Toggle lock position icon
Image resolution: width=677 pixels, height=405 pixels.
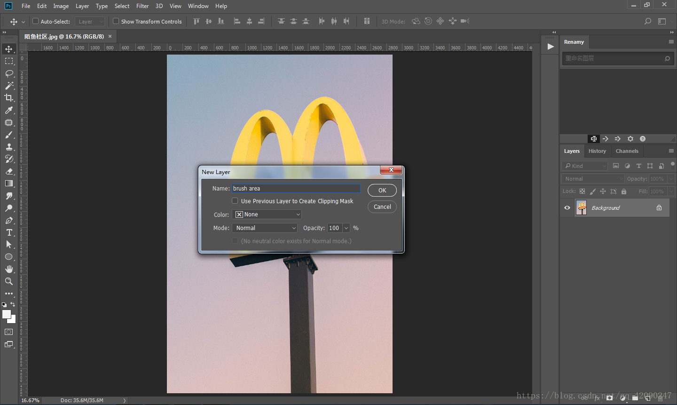click(x=603, y=191)
